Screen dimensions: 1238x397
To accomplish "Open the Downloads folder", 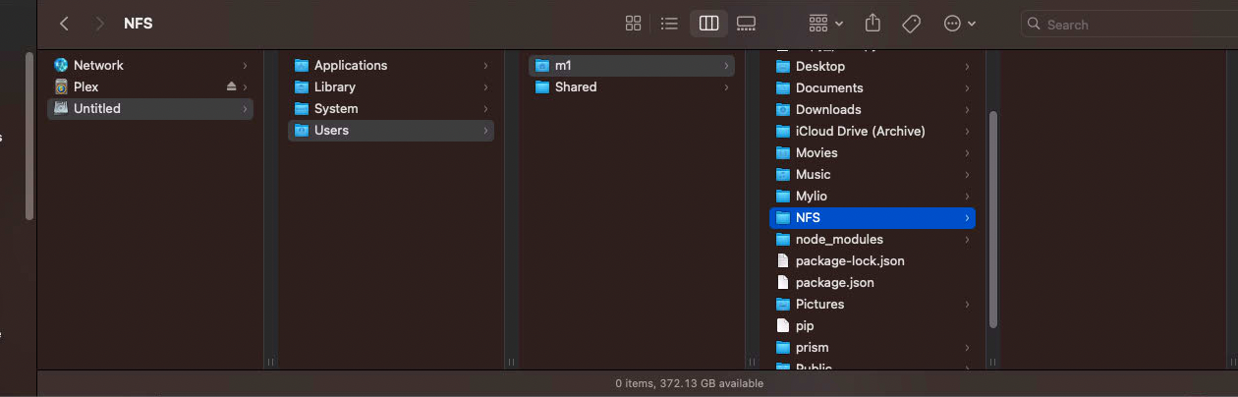I will 827,109.
